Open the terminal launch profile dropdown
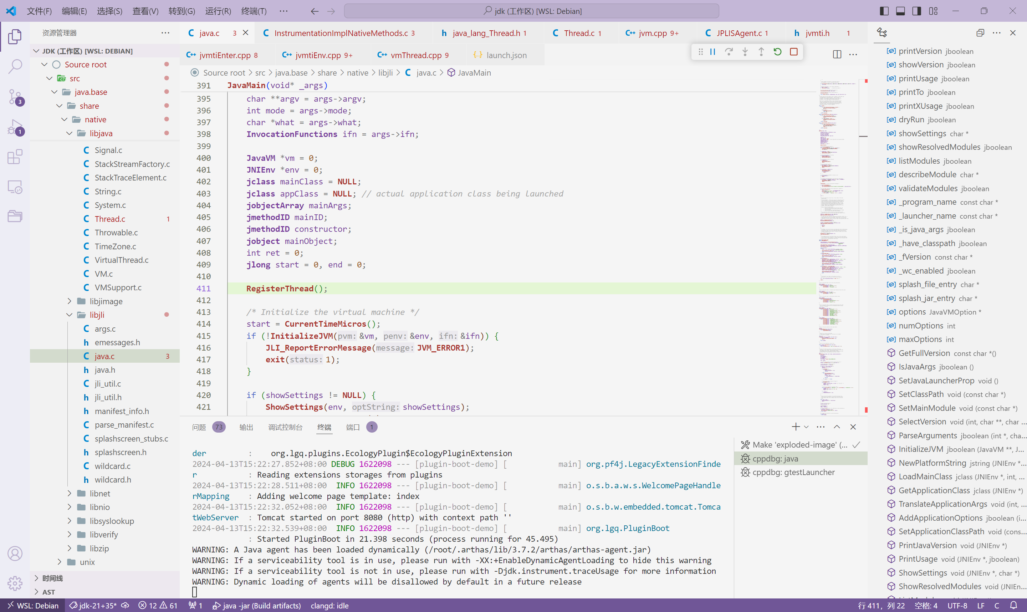 [x=806, y=427]
